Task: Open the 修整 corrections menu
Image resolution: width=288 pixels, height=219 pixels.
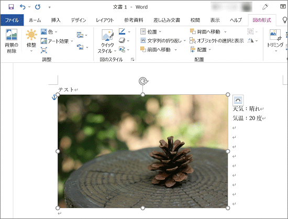Action: coord(31,40)
